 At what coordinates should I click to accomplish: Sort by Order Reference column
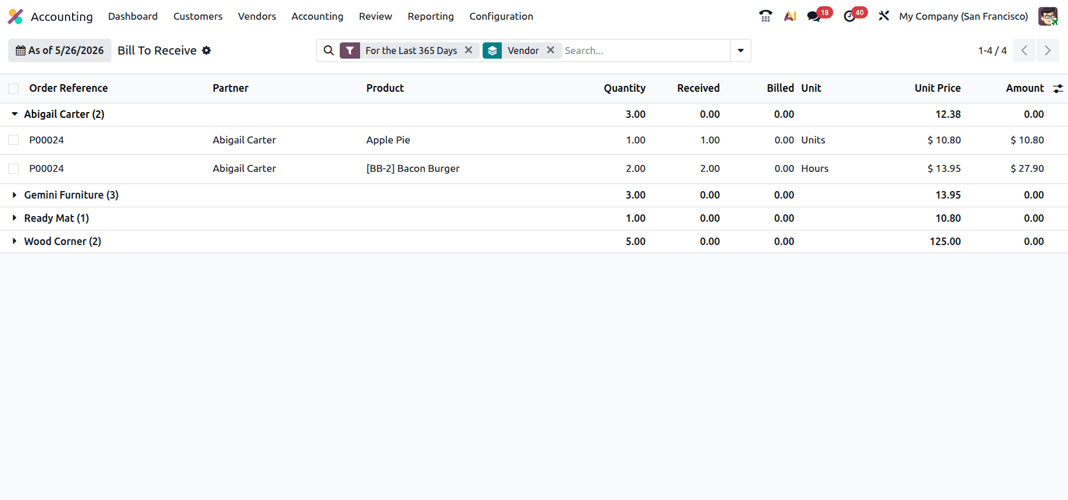69,88
